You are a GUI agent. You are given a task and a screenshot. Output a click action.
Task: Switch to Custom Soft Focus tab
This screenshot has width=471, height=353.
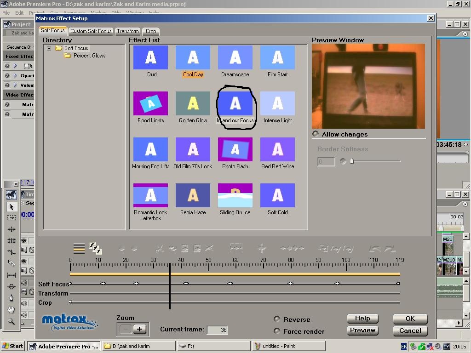coord(91,31)
